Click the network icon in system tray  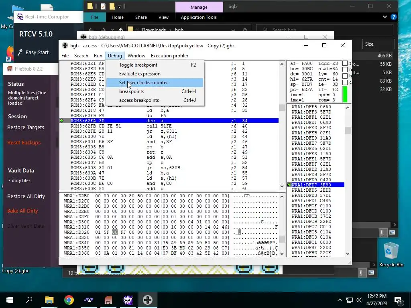click(350, 300)
